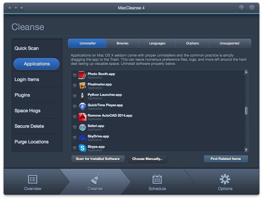Switch to the Uninstaller tab
The height and width of the screenshot is (200, 263).
[x=87, y=43]
